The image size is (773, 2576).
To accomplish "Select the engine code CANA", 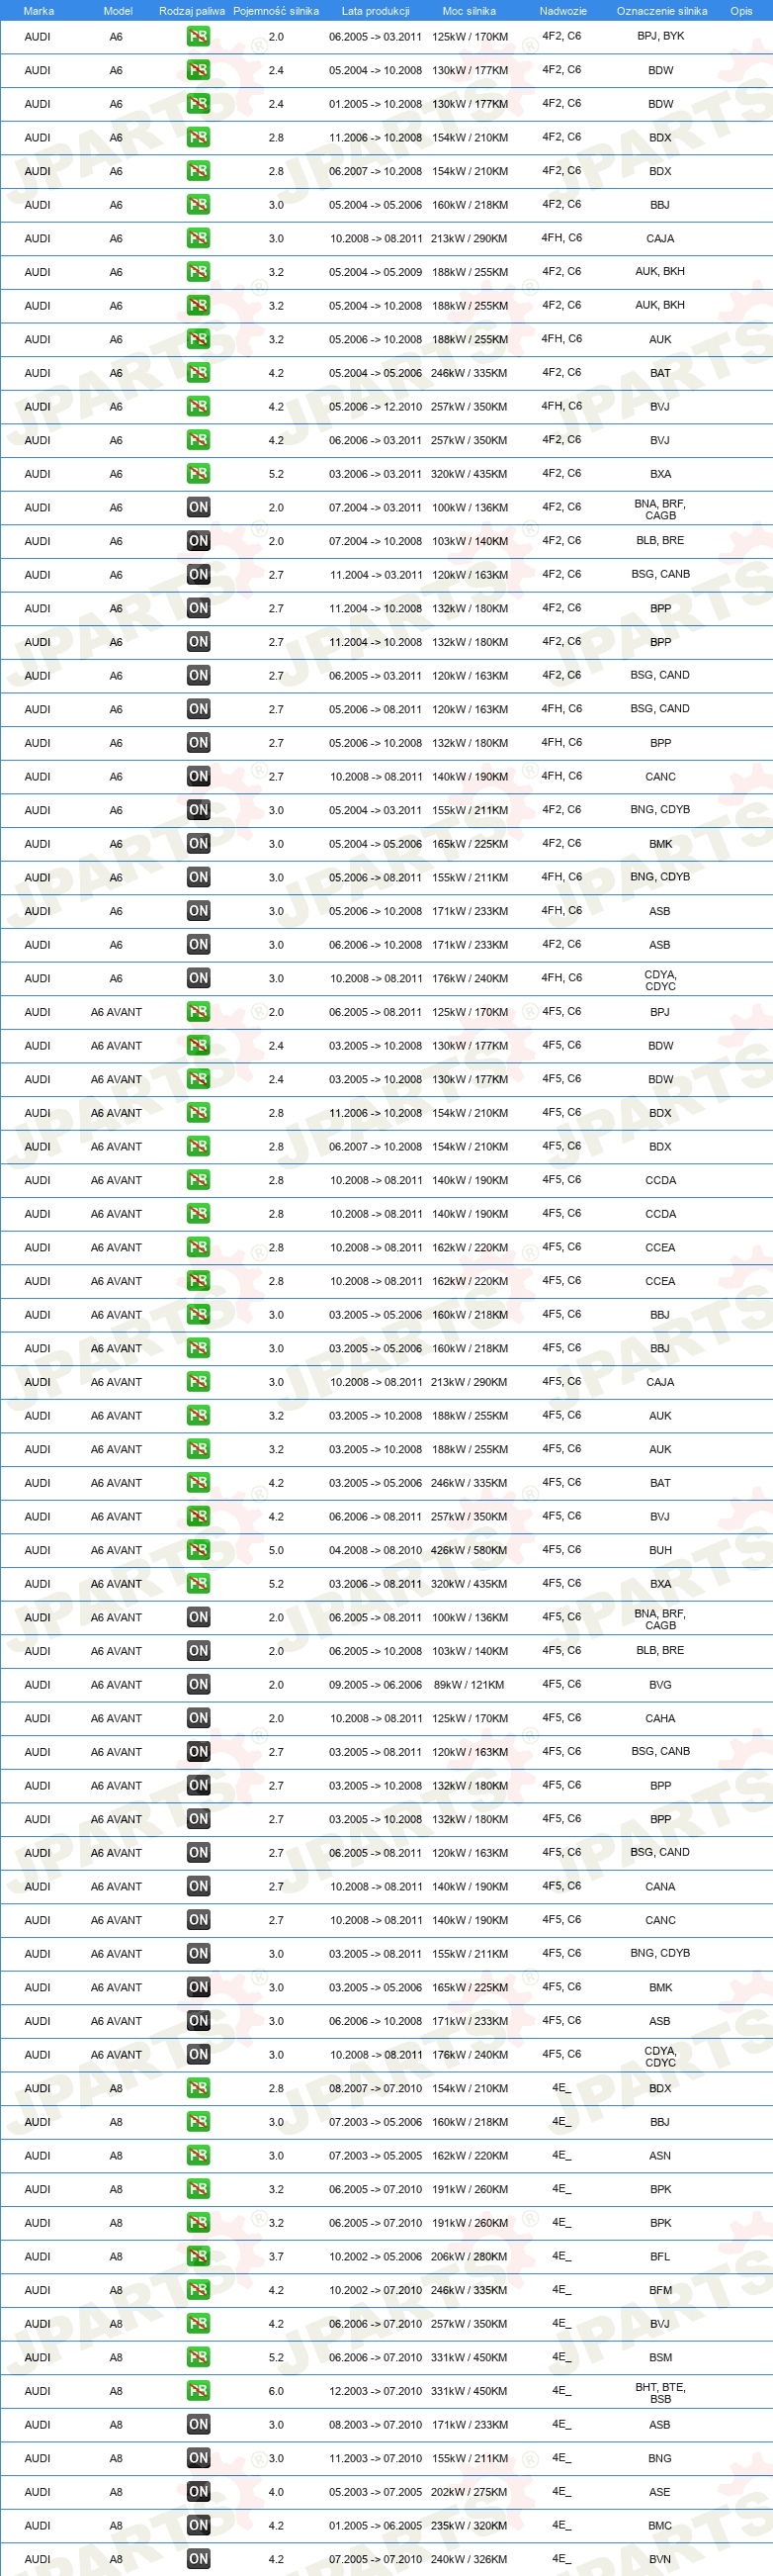I will pos(660,1886).
